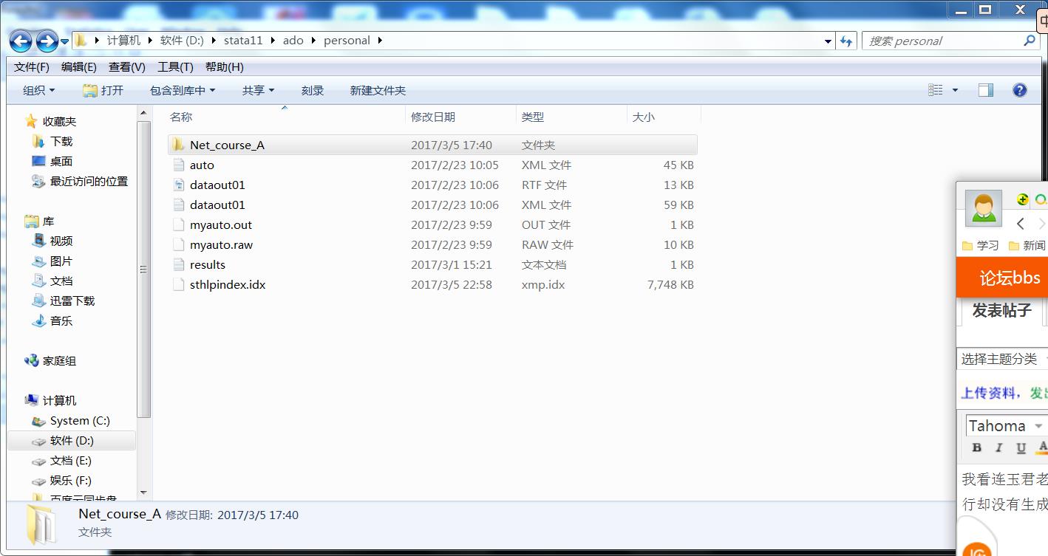
Task: Click 计算机 in the address breadcrumb
Action: point(123,41)
